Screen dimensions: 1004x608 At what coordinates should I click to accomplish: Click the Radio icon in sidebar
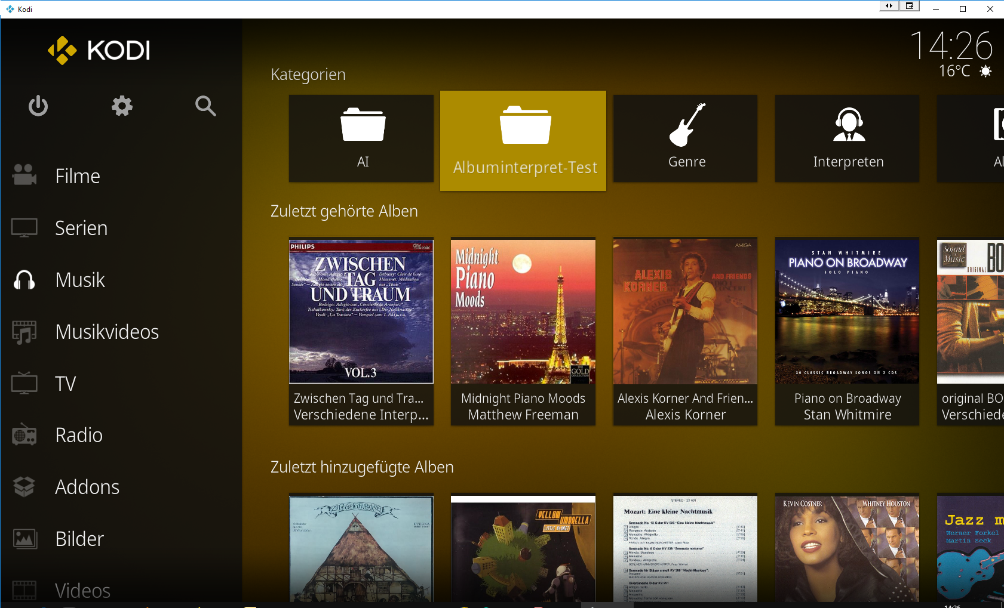(x=24, y=435)
